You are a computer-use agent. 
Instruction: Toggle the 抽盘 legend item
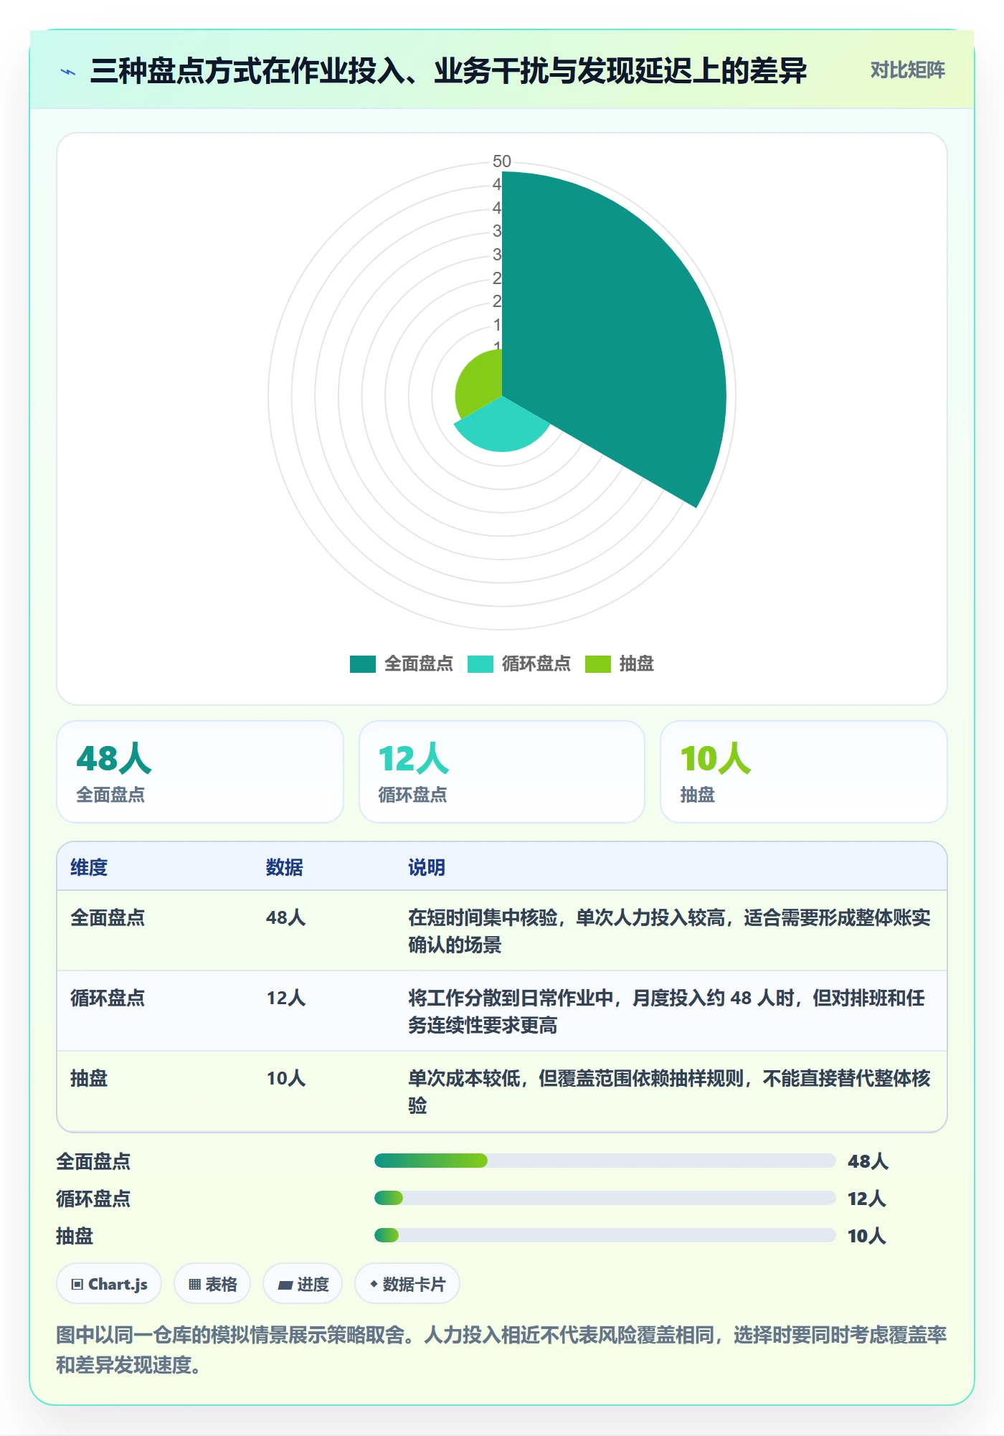pyautogui.click(x=620, y=663)
